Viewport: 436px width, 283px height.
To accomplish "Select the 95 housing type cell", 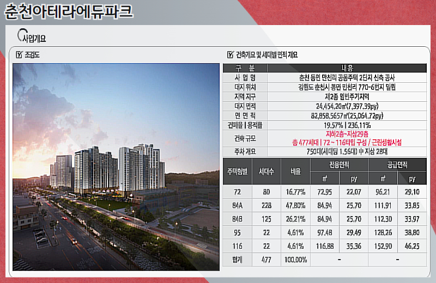I will (237, 232).
